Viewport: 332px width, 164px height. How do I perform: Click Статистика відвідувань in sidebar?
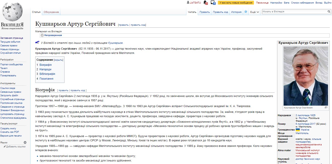13,118
